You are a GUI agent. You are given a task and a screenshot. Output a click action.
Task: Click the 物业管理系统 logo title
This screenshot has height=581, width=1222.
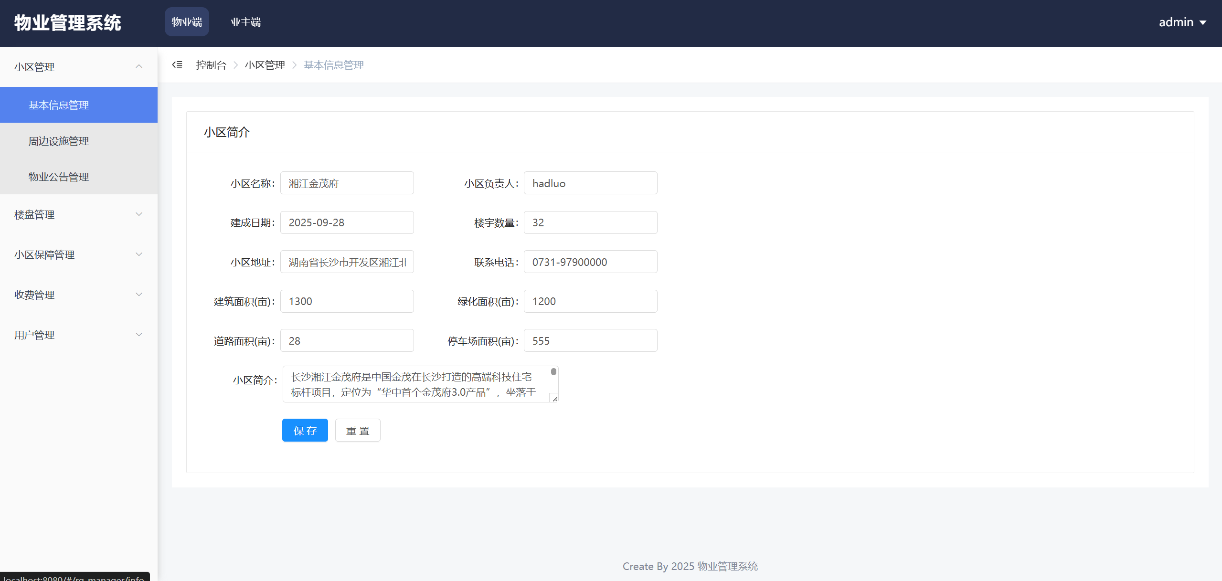tap(68, 23)
